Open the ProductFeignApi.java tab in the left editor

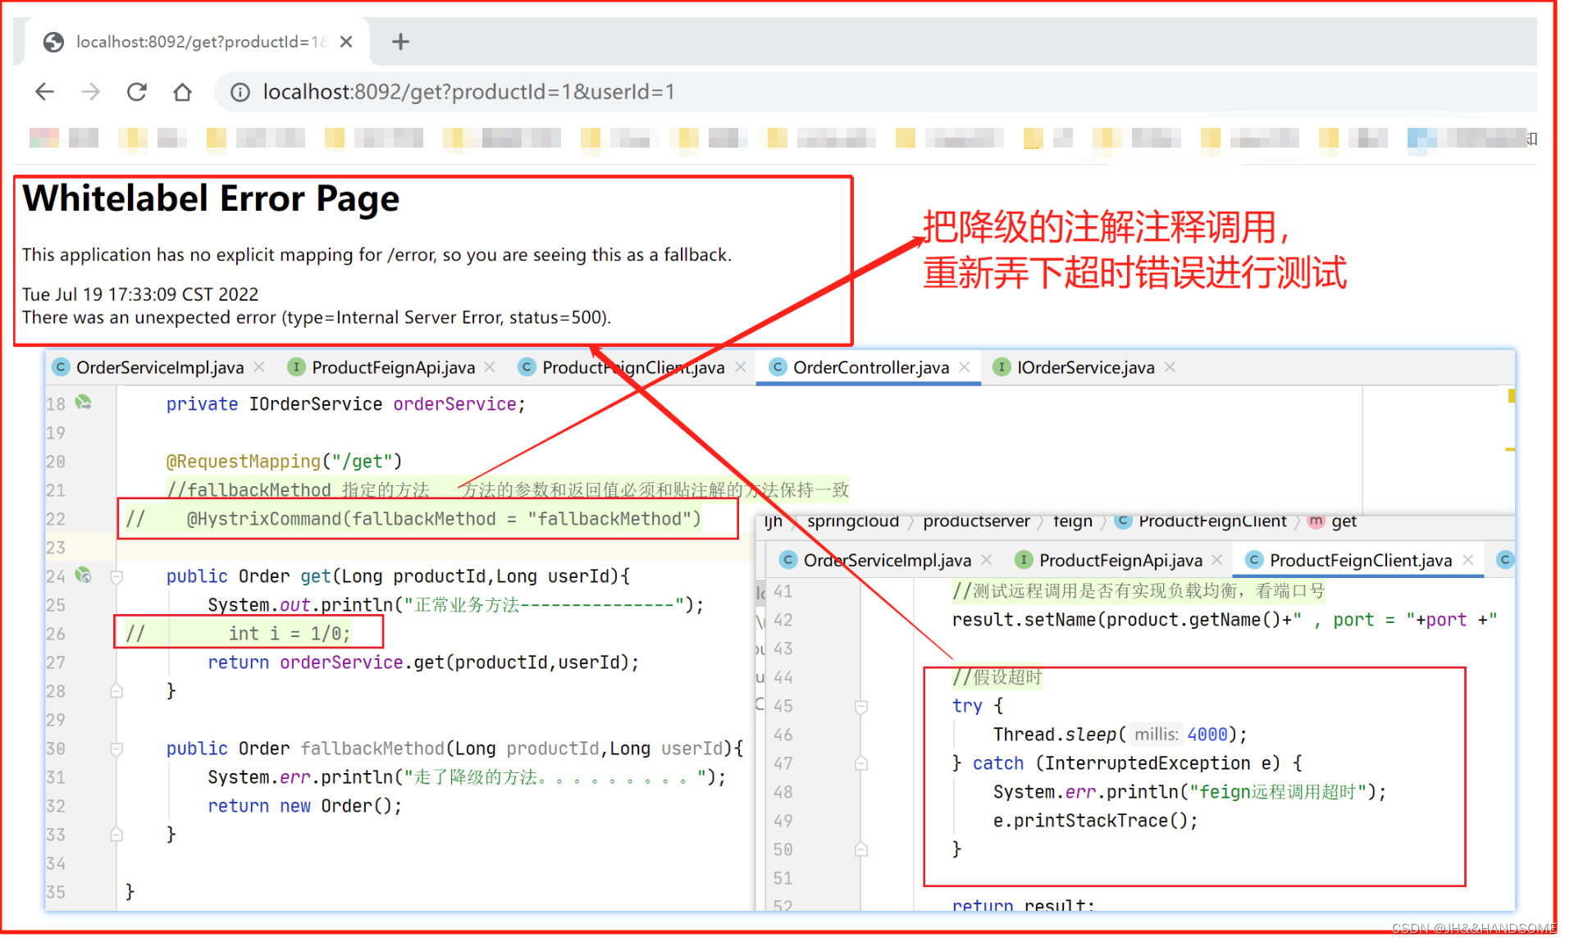[392, 367]
